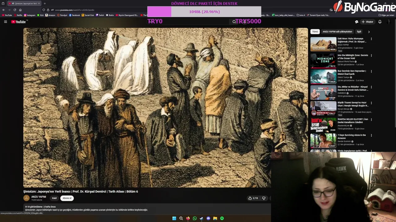Click the ANZU YAPIM channel avatar
Screen dimensions: 396x222
27,198
